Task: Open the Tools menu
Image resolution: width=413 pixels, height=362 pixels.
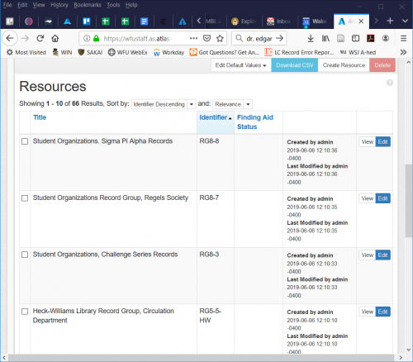Action: click(x=113, y=5)
